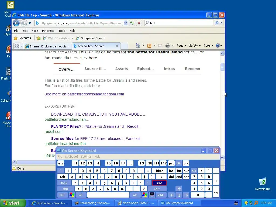Click the up arrow key on the on-screen keyboard
The image size is (276, 207).
point(179,189)
